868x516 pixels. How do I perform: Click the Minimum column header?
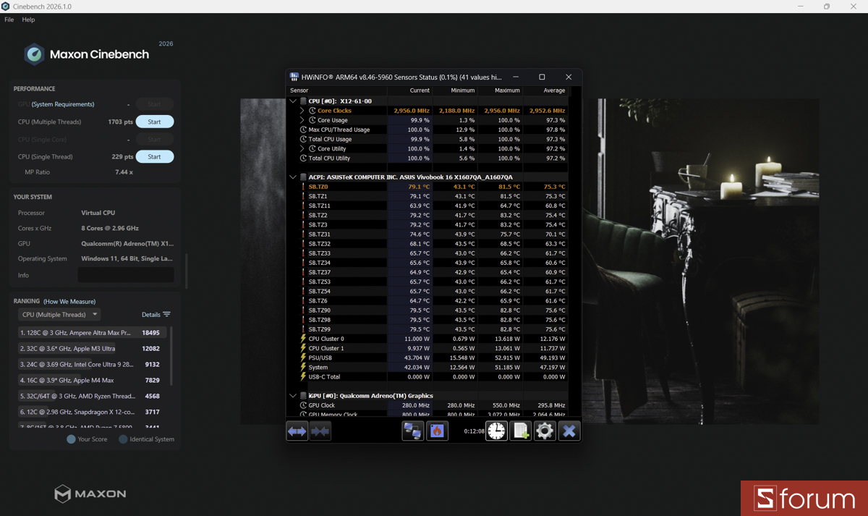coord(455,90)
